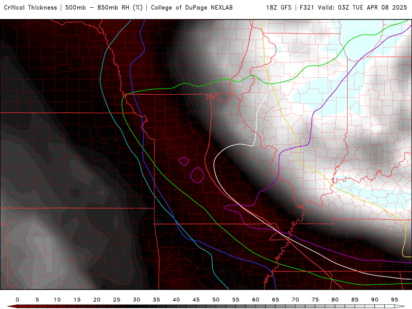Click the smaller purple closed contour loop

click(184, 161)
